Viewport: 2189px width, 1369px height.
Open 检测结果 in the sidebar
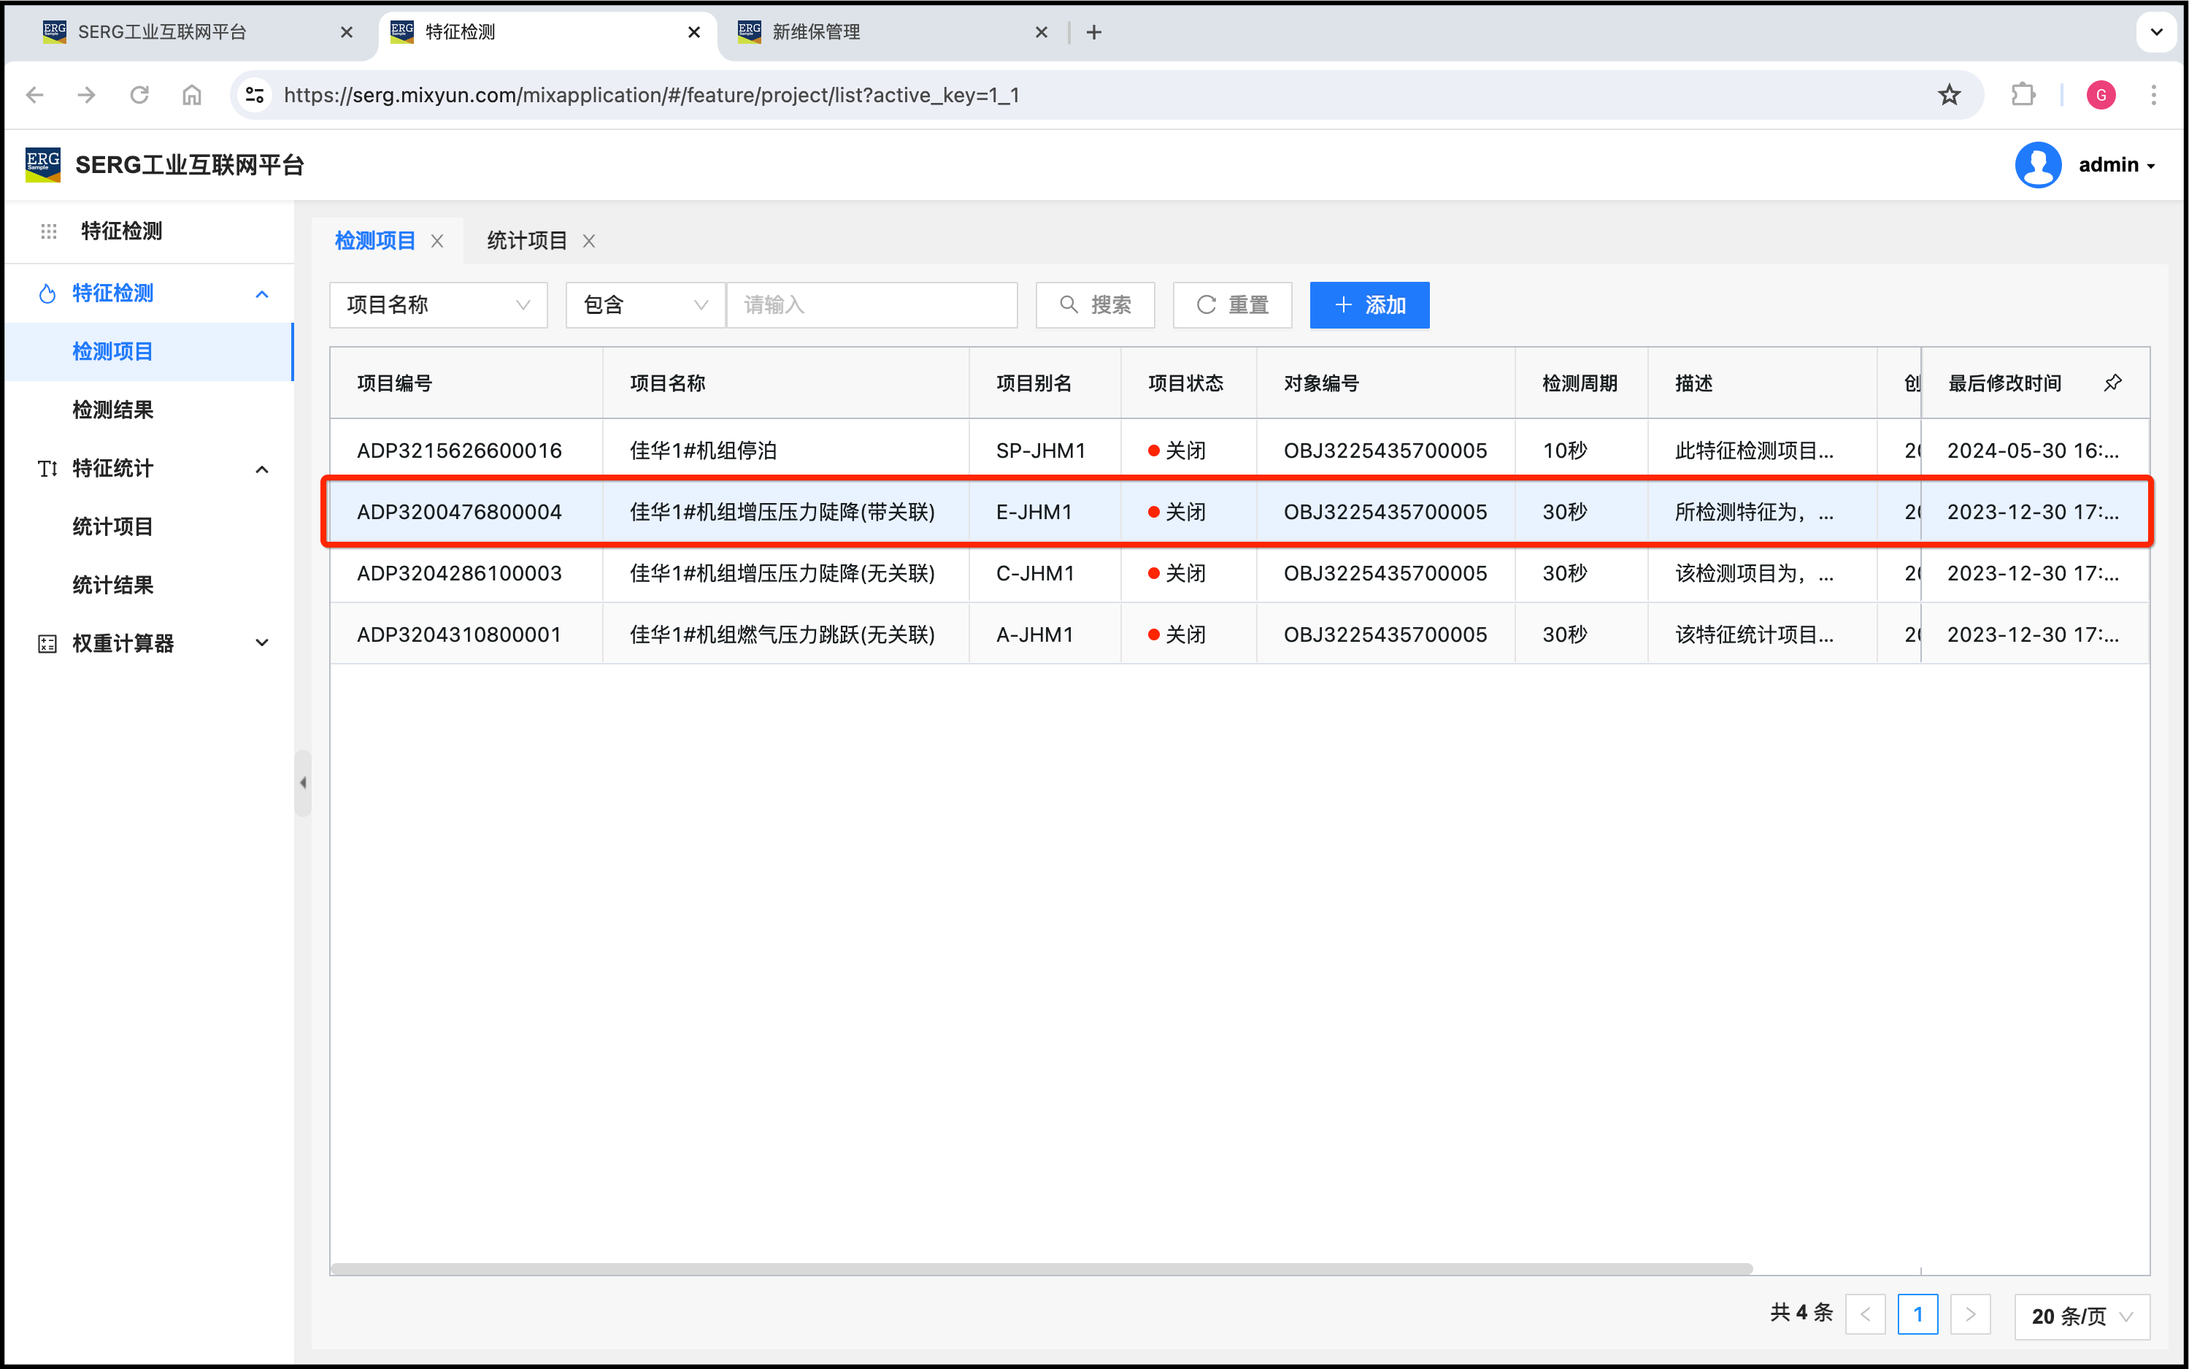click(x=113, y=410)
